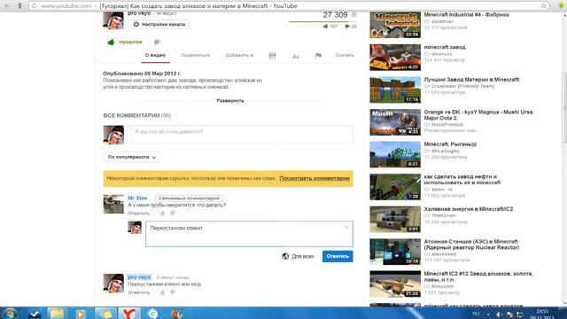This screenshot has width=567, height=319.
Task: Open the media player taskbar icon
Action: click(81, 314)
